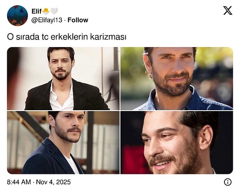Open the @Elifayl13 handle link
Image resolution: width=240 pixels, height=194 pixels.
coord(47,20)
